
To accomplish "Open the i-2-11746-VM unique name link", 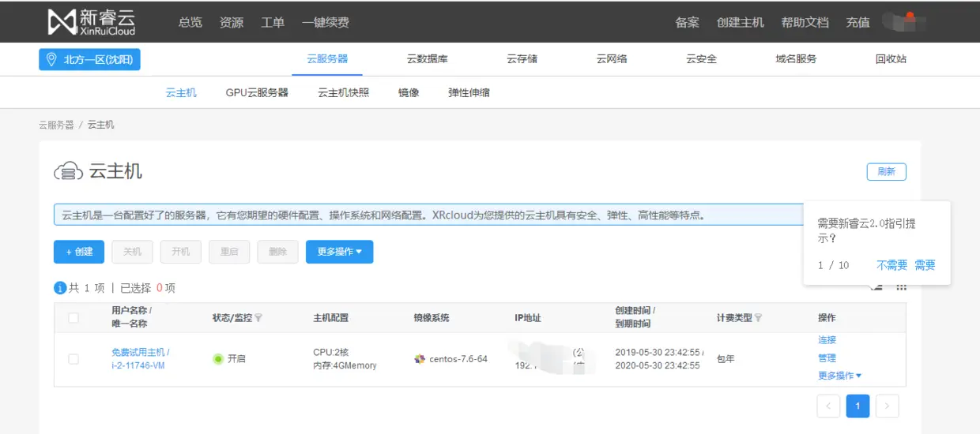I will [x=138, y=365].
